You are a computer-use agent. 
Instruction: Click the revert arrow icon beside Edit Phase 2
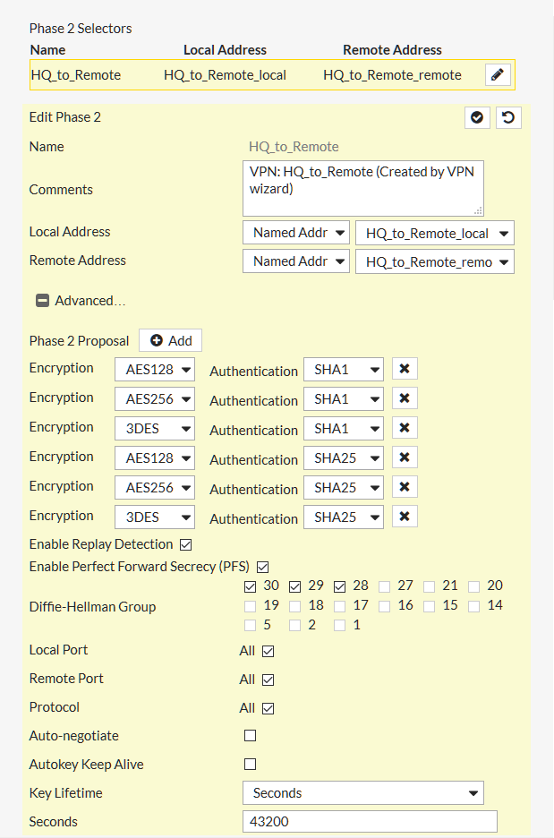coord(508,117)
